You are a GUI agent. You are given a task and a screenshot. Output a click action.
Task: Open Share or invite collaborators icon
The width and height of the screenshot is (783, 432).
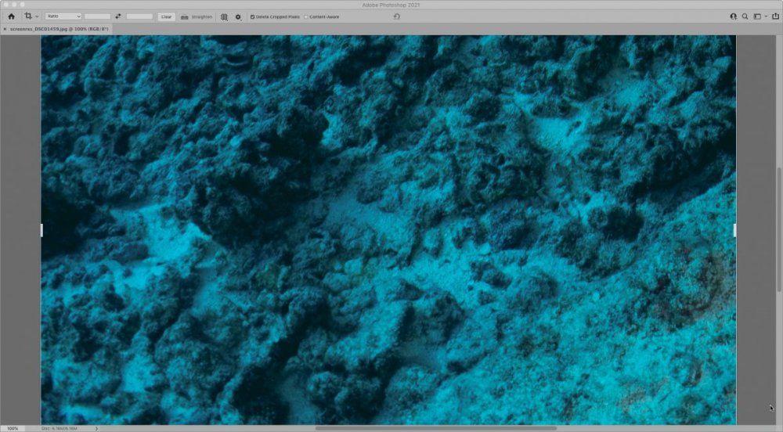pyautogui.click(x=733, y=16)
